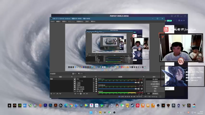The height and width of the screenshot is (115, 205).
Task: Click the 退出 exit button in OBS
Action: point(155,91)
